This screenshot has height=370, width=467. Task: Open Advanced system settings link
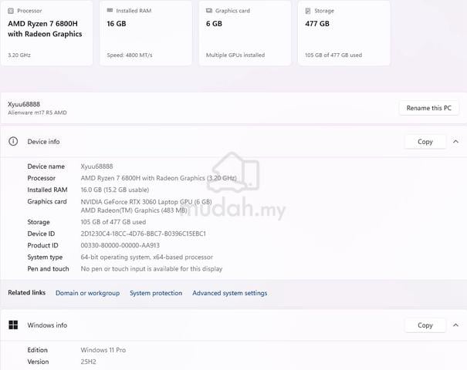pos(229,293)
